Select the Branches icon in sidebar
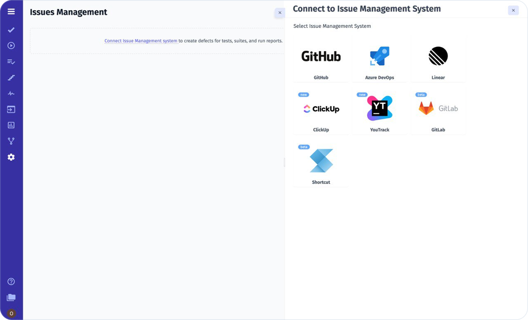 [11, 141]
